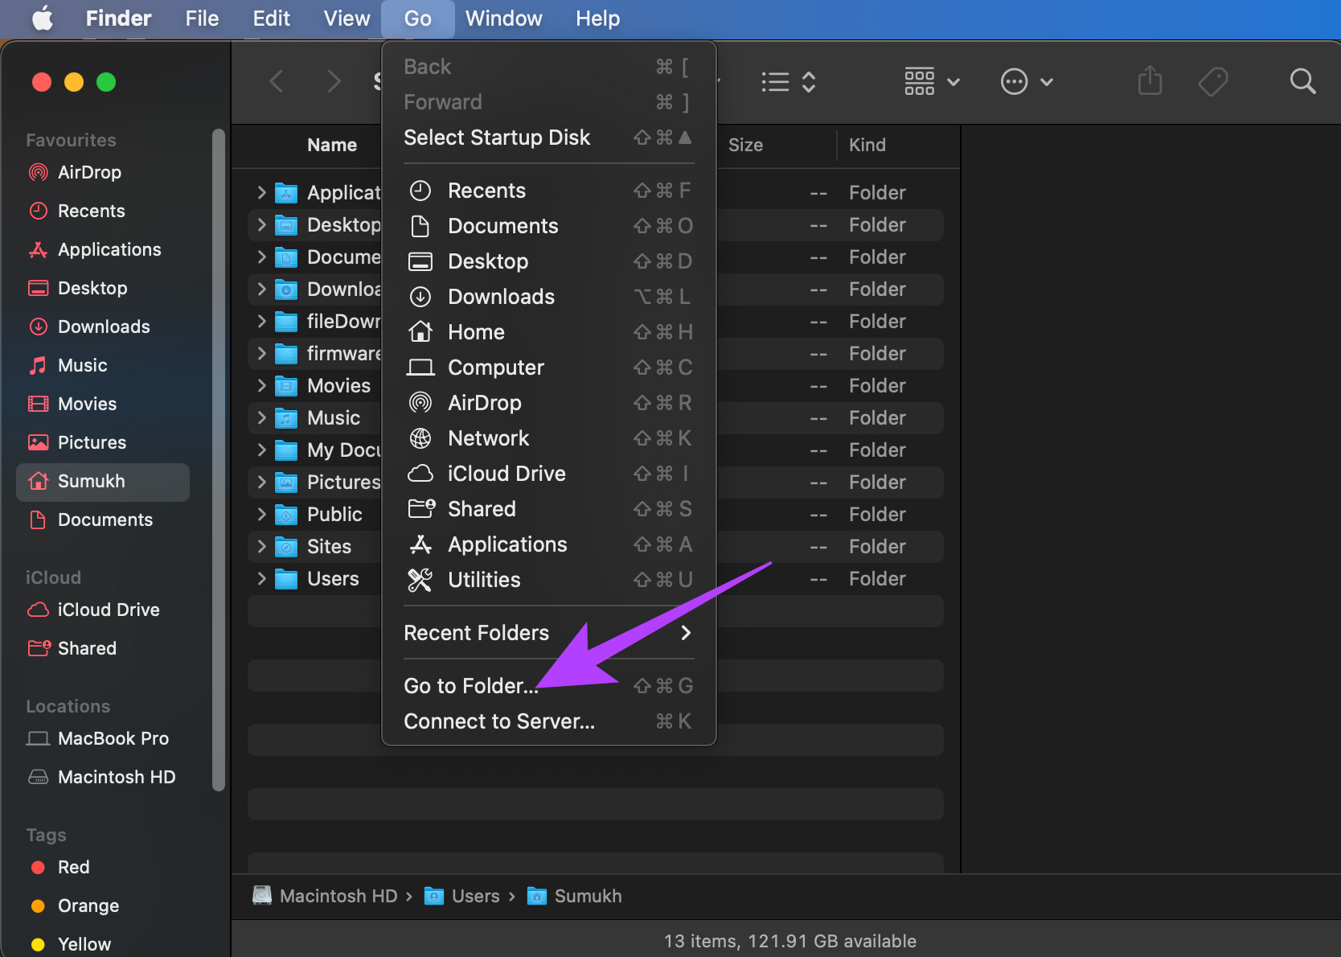
Task: Open the Group By grid dropdown
Action: pos(932,81)
